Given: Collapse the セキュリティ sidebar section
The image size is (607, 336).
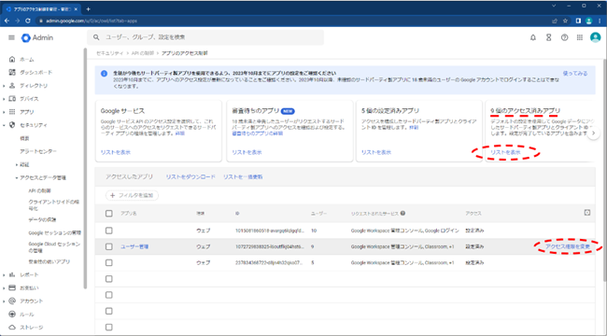Looking at the screenshot, I should (4, 125).
